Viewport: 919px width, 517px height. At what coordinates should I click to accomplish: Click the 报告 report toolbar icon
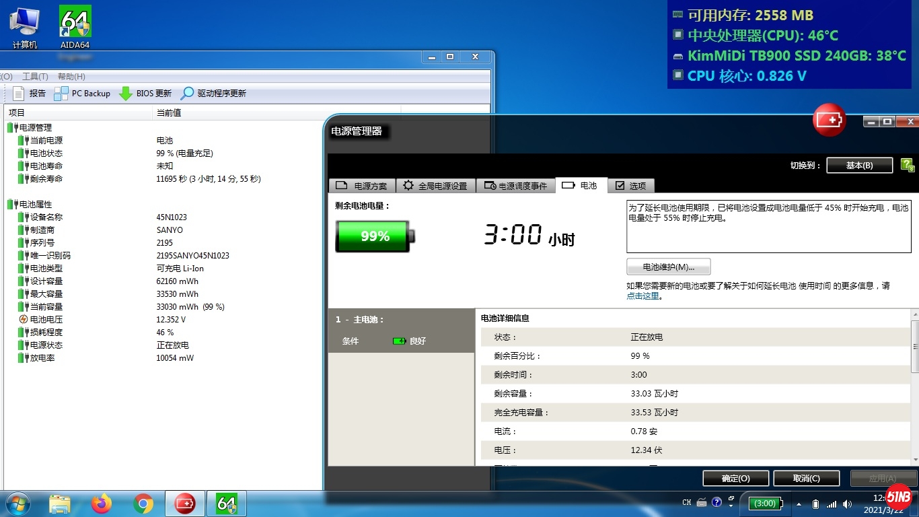click(19, 94)
